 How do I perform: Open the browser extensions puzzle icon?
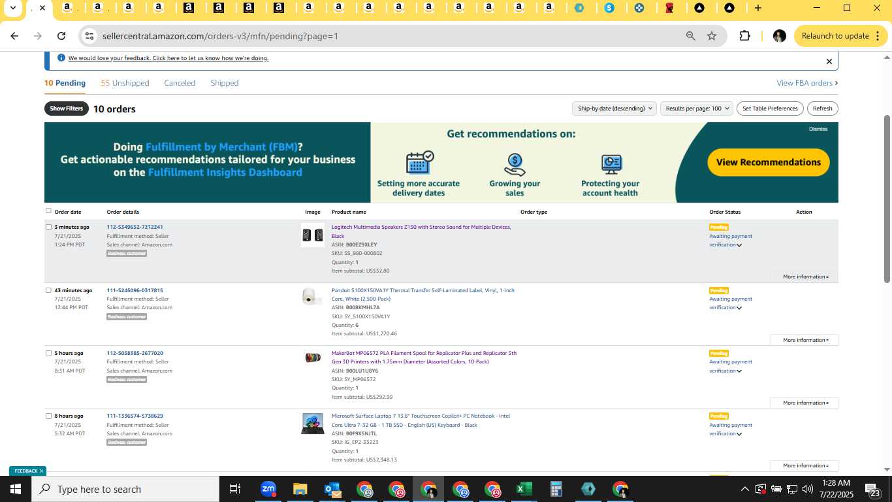tap(744, 36)
